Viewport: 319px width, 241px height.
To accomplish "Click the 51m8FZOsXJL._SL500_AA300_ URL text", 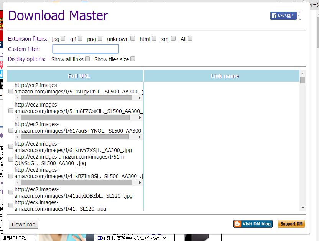I will (79, 108).
